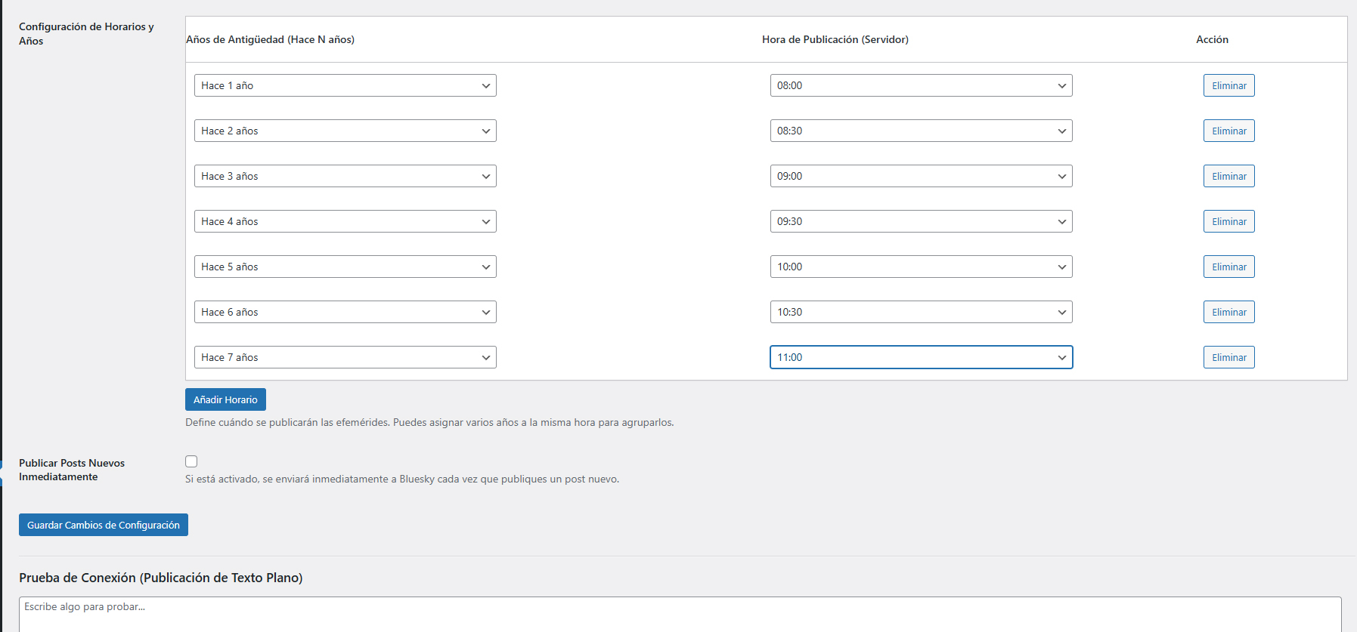Open the 08:00 publication time dropdown
The height and width of the screenshot is (632, 1357).
click(x=921, y=85)
